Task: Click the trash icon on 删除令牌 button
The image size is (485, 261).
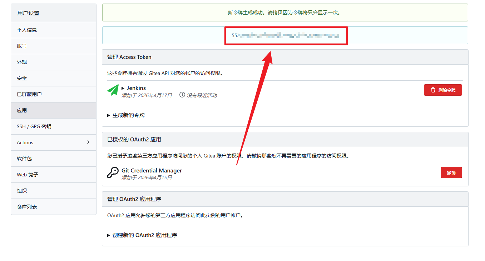Action: point(433,90)
